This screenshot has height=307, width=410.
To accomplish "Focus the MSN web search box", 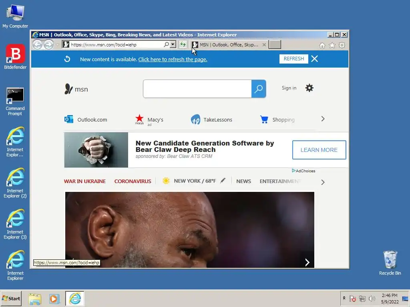I will 197,89.
